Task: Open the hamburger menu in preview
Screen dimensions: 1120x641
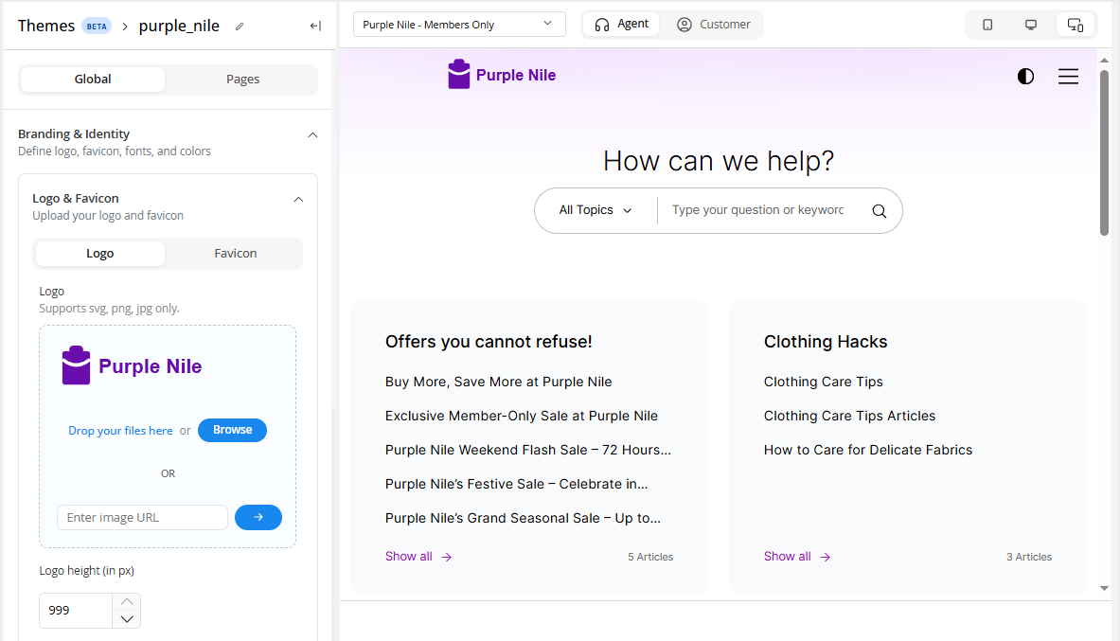Action: click(1068, 77)
